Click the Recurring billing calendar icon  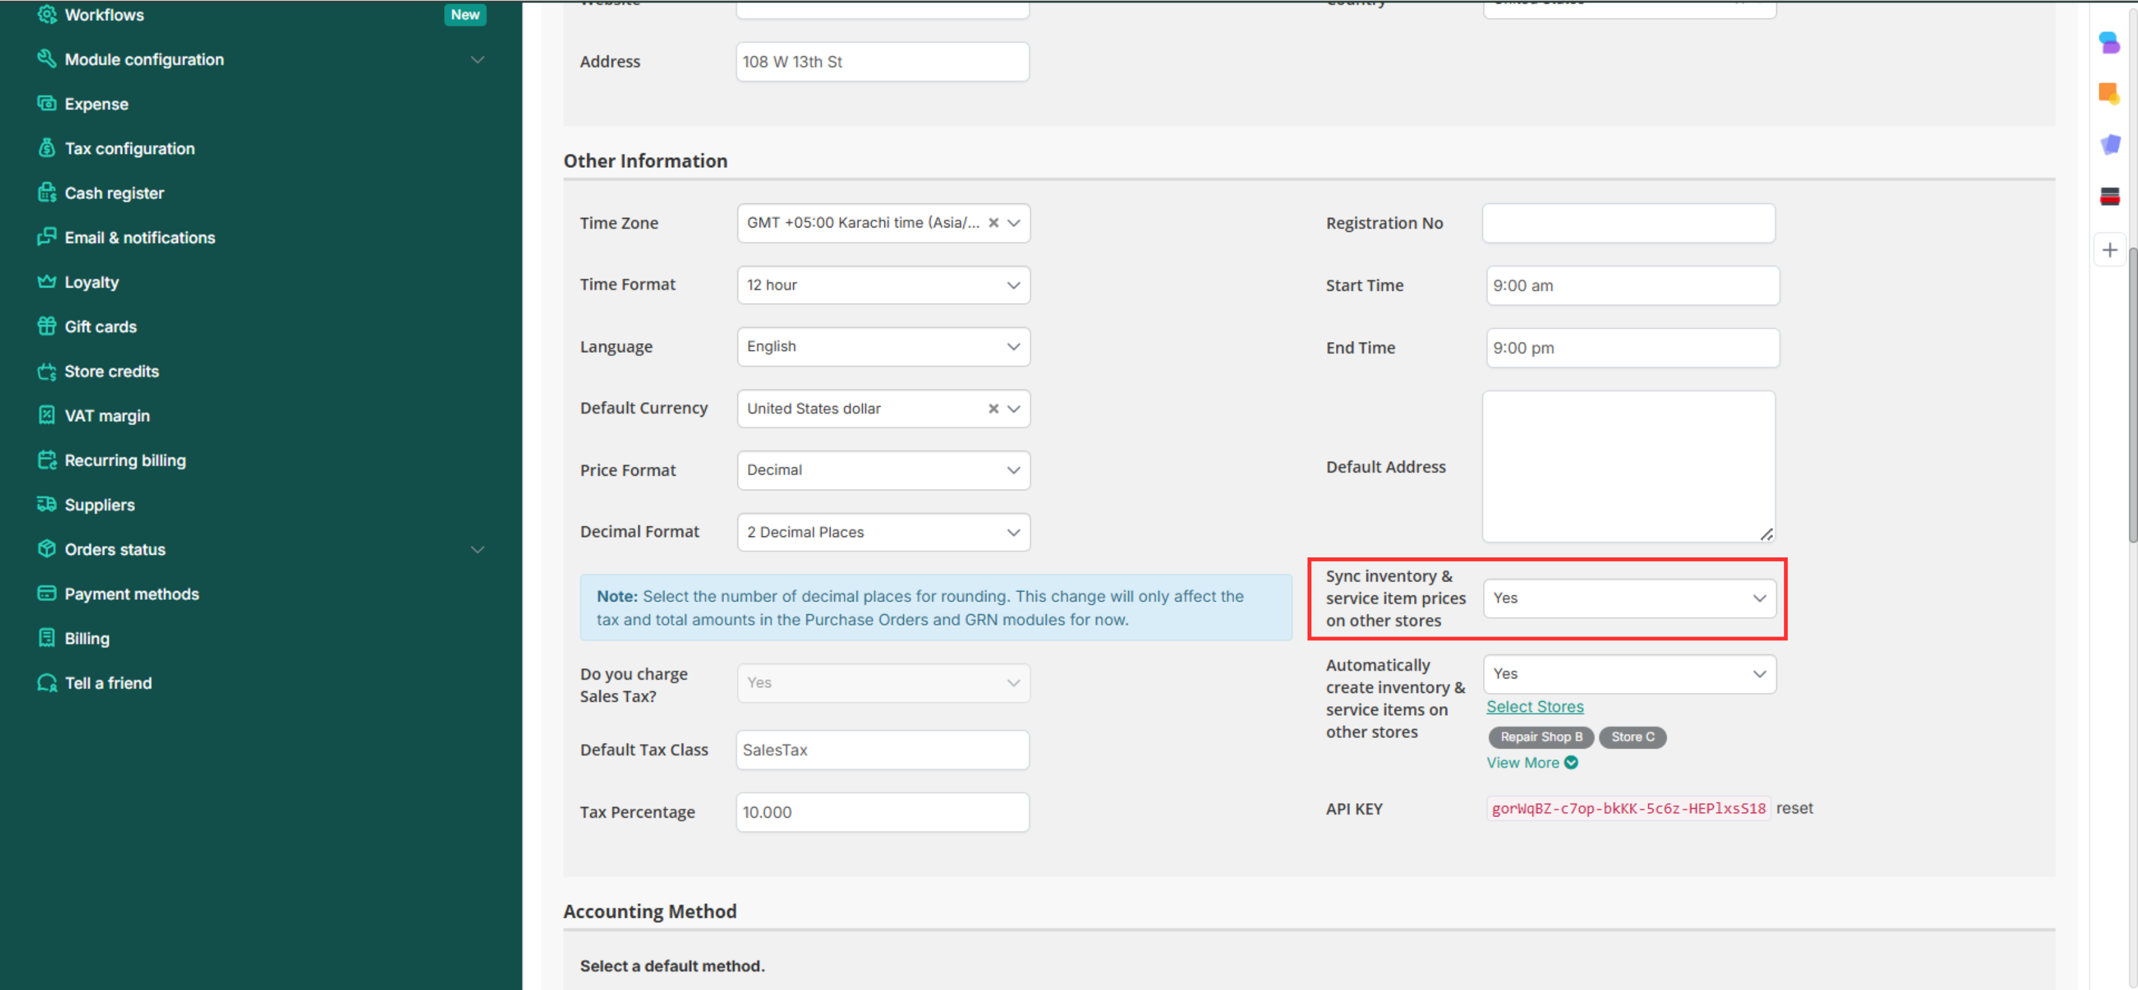pos(46,460)
